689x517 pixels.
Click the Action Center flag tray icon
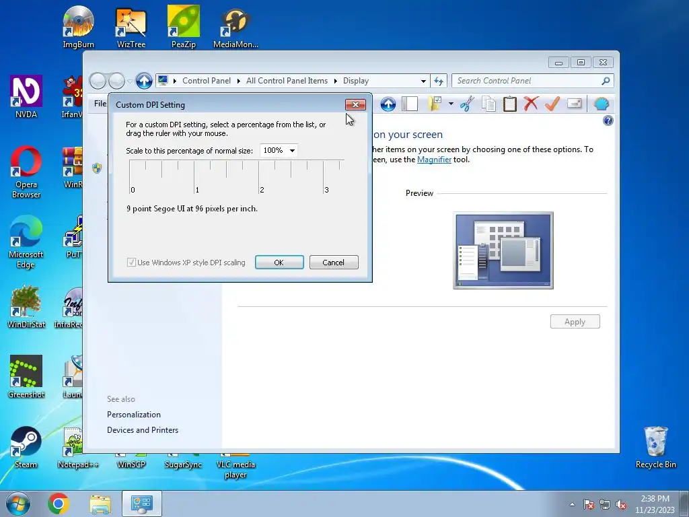coord(589,504)
